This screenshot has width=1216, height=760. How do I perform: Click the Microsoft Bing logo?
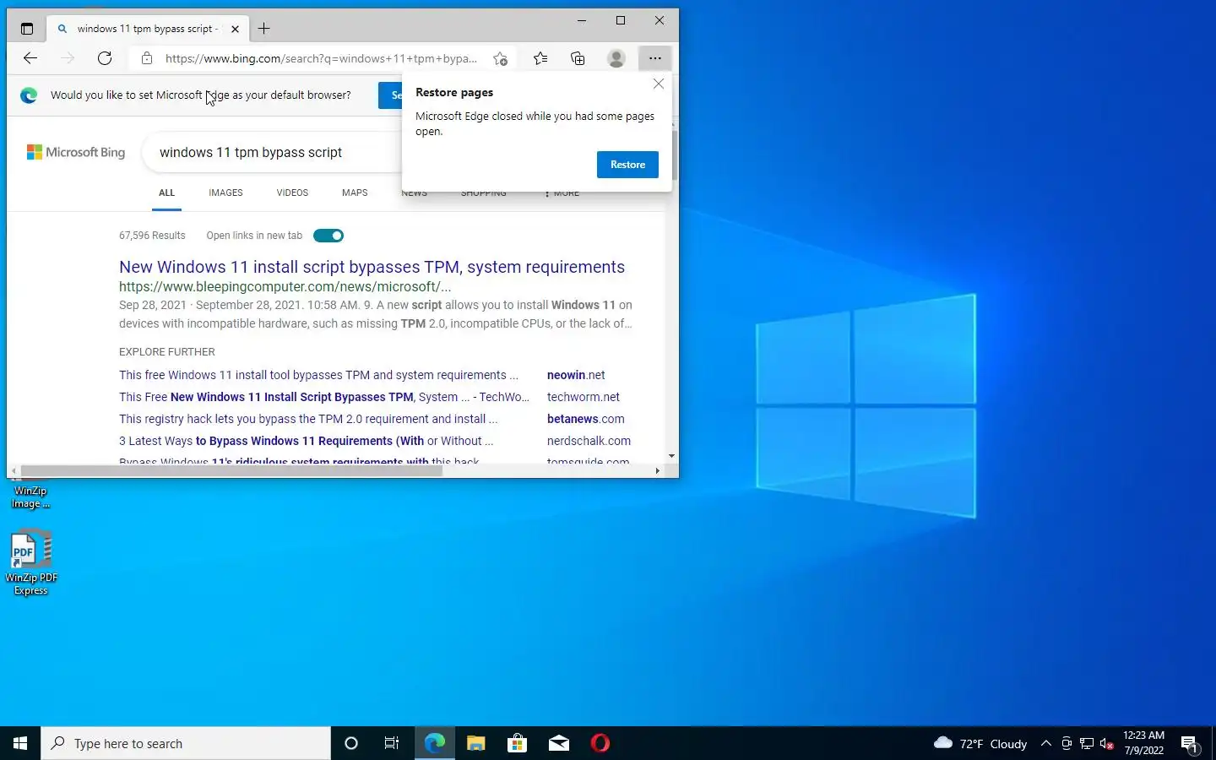[76, 152]
